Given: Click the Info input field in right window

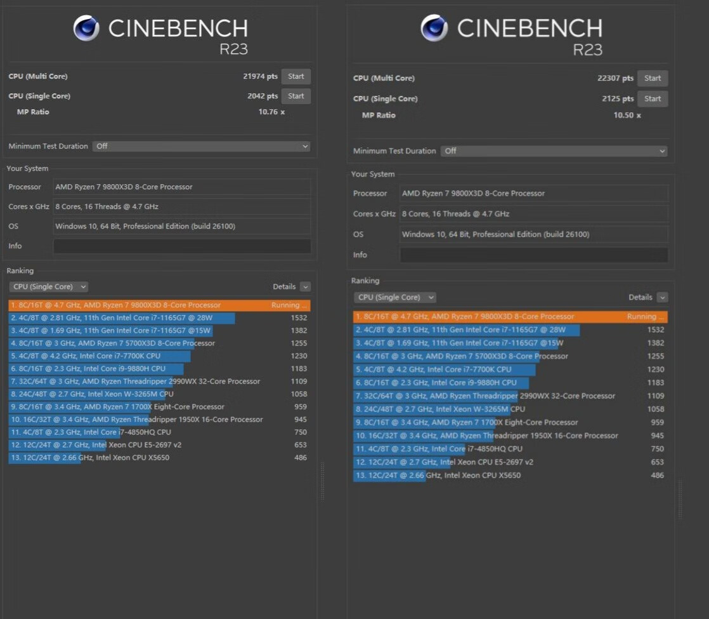Looking at the screenshot, I should (533, 255).
